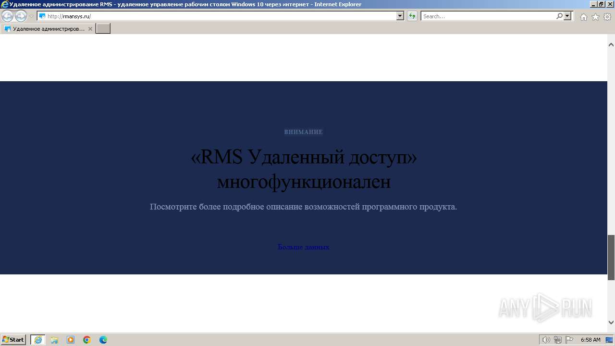
Task: Open the Home page icon
Action: (x=583, y=17)
